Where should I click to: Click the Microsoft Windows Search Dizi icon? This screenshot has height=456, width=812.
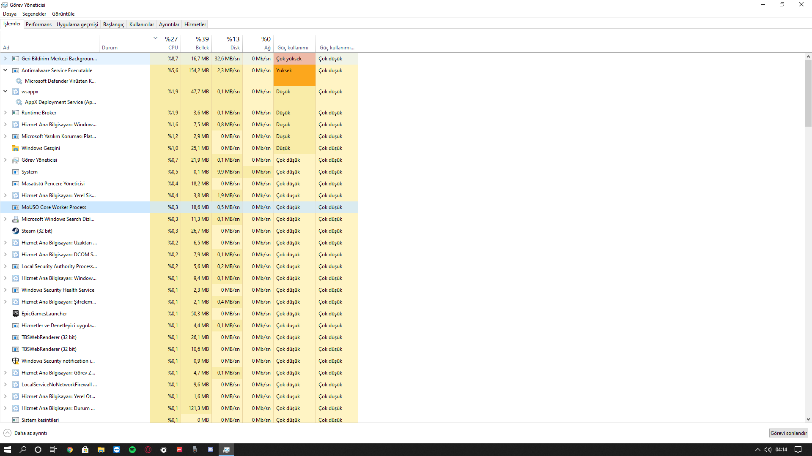16,219
